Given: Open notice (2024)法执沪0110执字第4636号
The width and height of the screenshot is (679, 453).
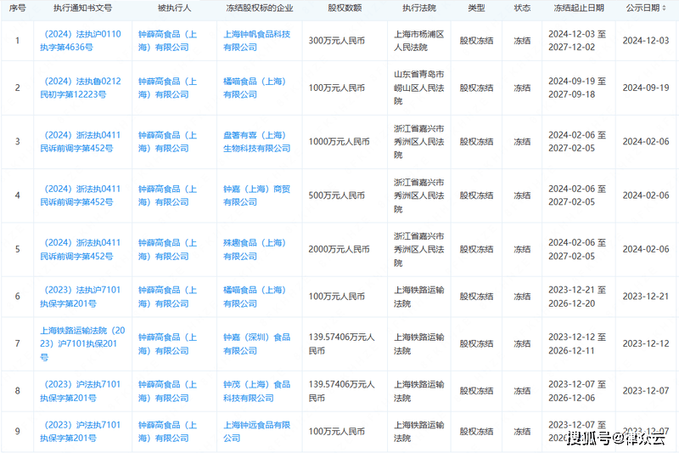Looking at the screenshot, I should pyautogui.click(x=81, y=41).
